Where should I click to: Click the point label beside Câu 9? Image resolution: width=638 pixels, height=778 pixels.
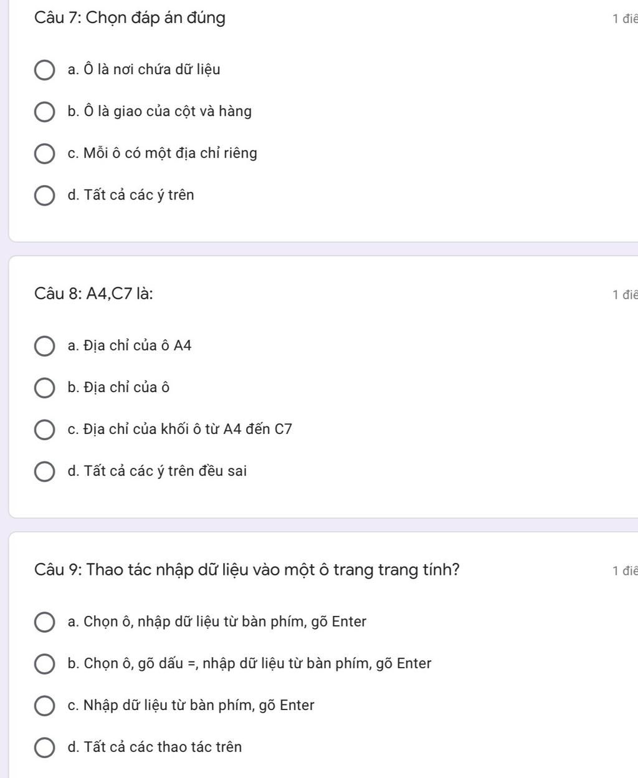[624, 570]
